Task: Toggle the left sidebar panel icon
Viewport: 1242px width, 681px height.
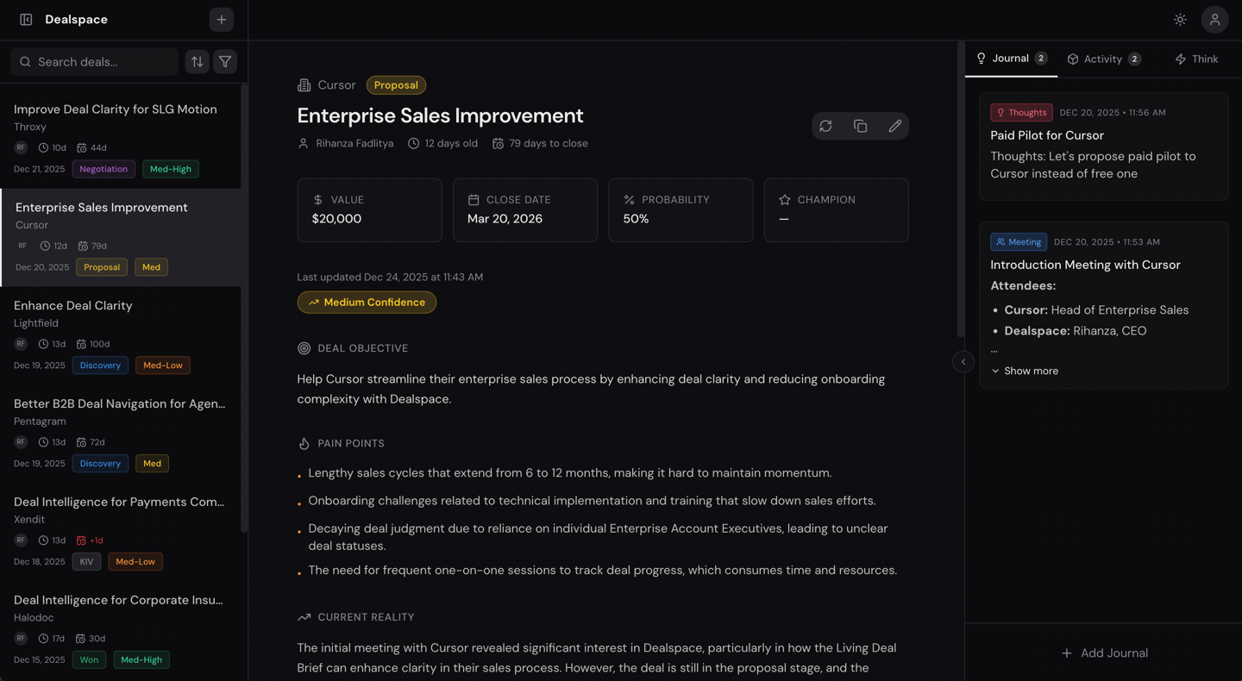Action: tap(26, 19)
